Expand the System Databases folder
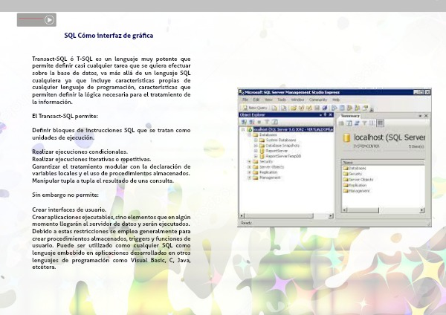 point(255,140)
